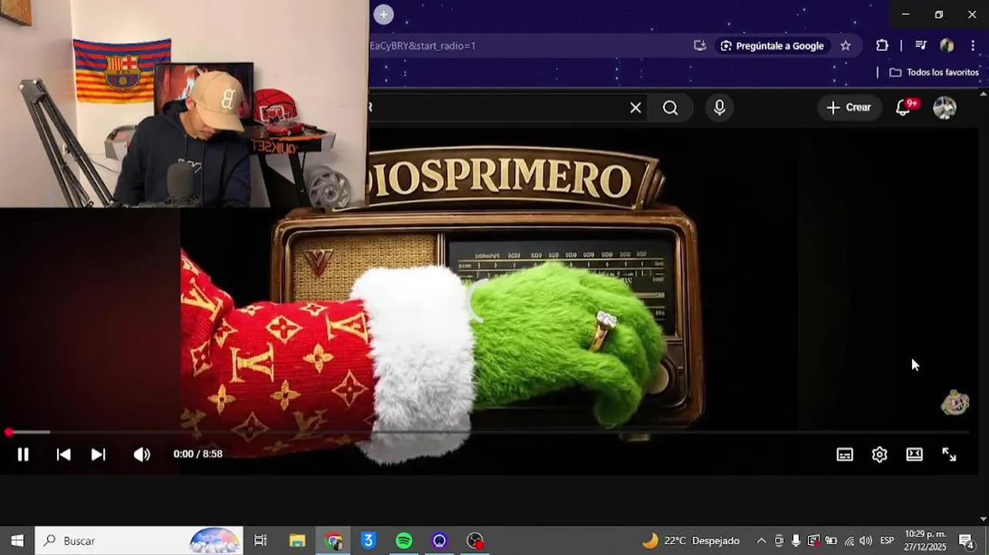Open File Explorer from the taskbar
This screenshot has width=989, height=555.
pyautogui.click(x=297, y=540)
